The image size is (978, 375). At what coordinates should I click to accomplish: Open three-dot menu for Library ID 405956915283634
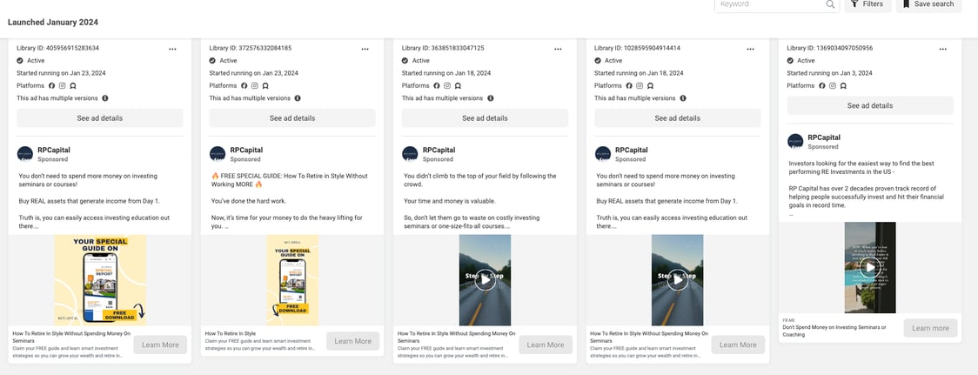[x=173, y=49]
